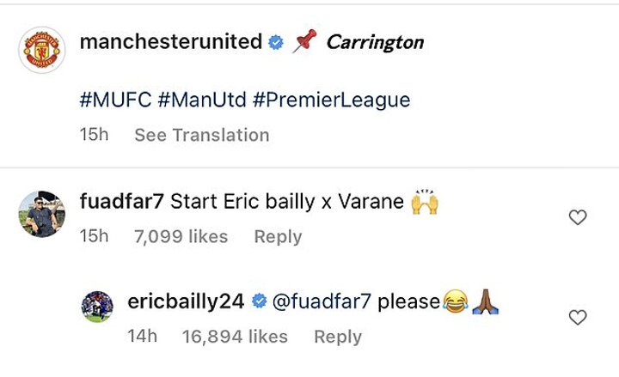Like ericbailly24's reply with the heart
Viewport: 619px width, 377px height.
point(578,318)
